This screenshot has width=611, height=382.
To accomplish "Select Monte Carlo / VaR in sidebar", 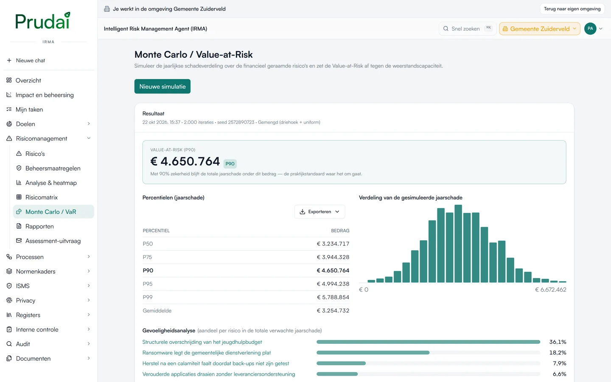I will (x=53, y=212).
